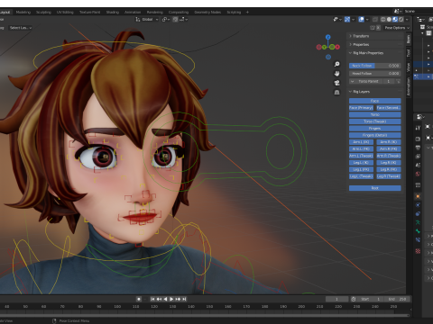Add a new workspace with plus button
This screenshot has width=433, height=324.
click(247, 13)
